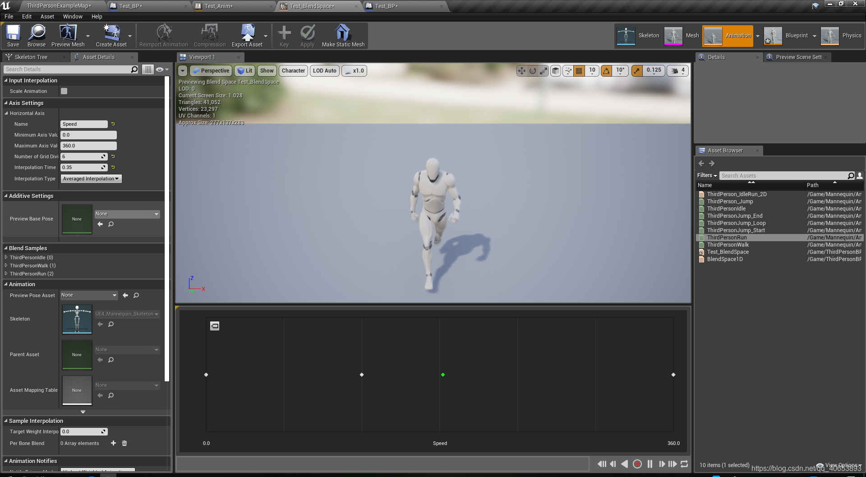Click the x1.0 playback speed button
Image resolution: width=866 pixels, height=477 pixels.
coord(354,71)
